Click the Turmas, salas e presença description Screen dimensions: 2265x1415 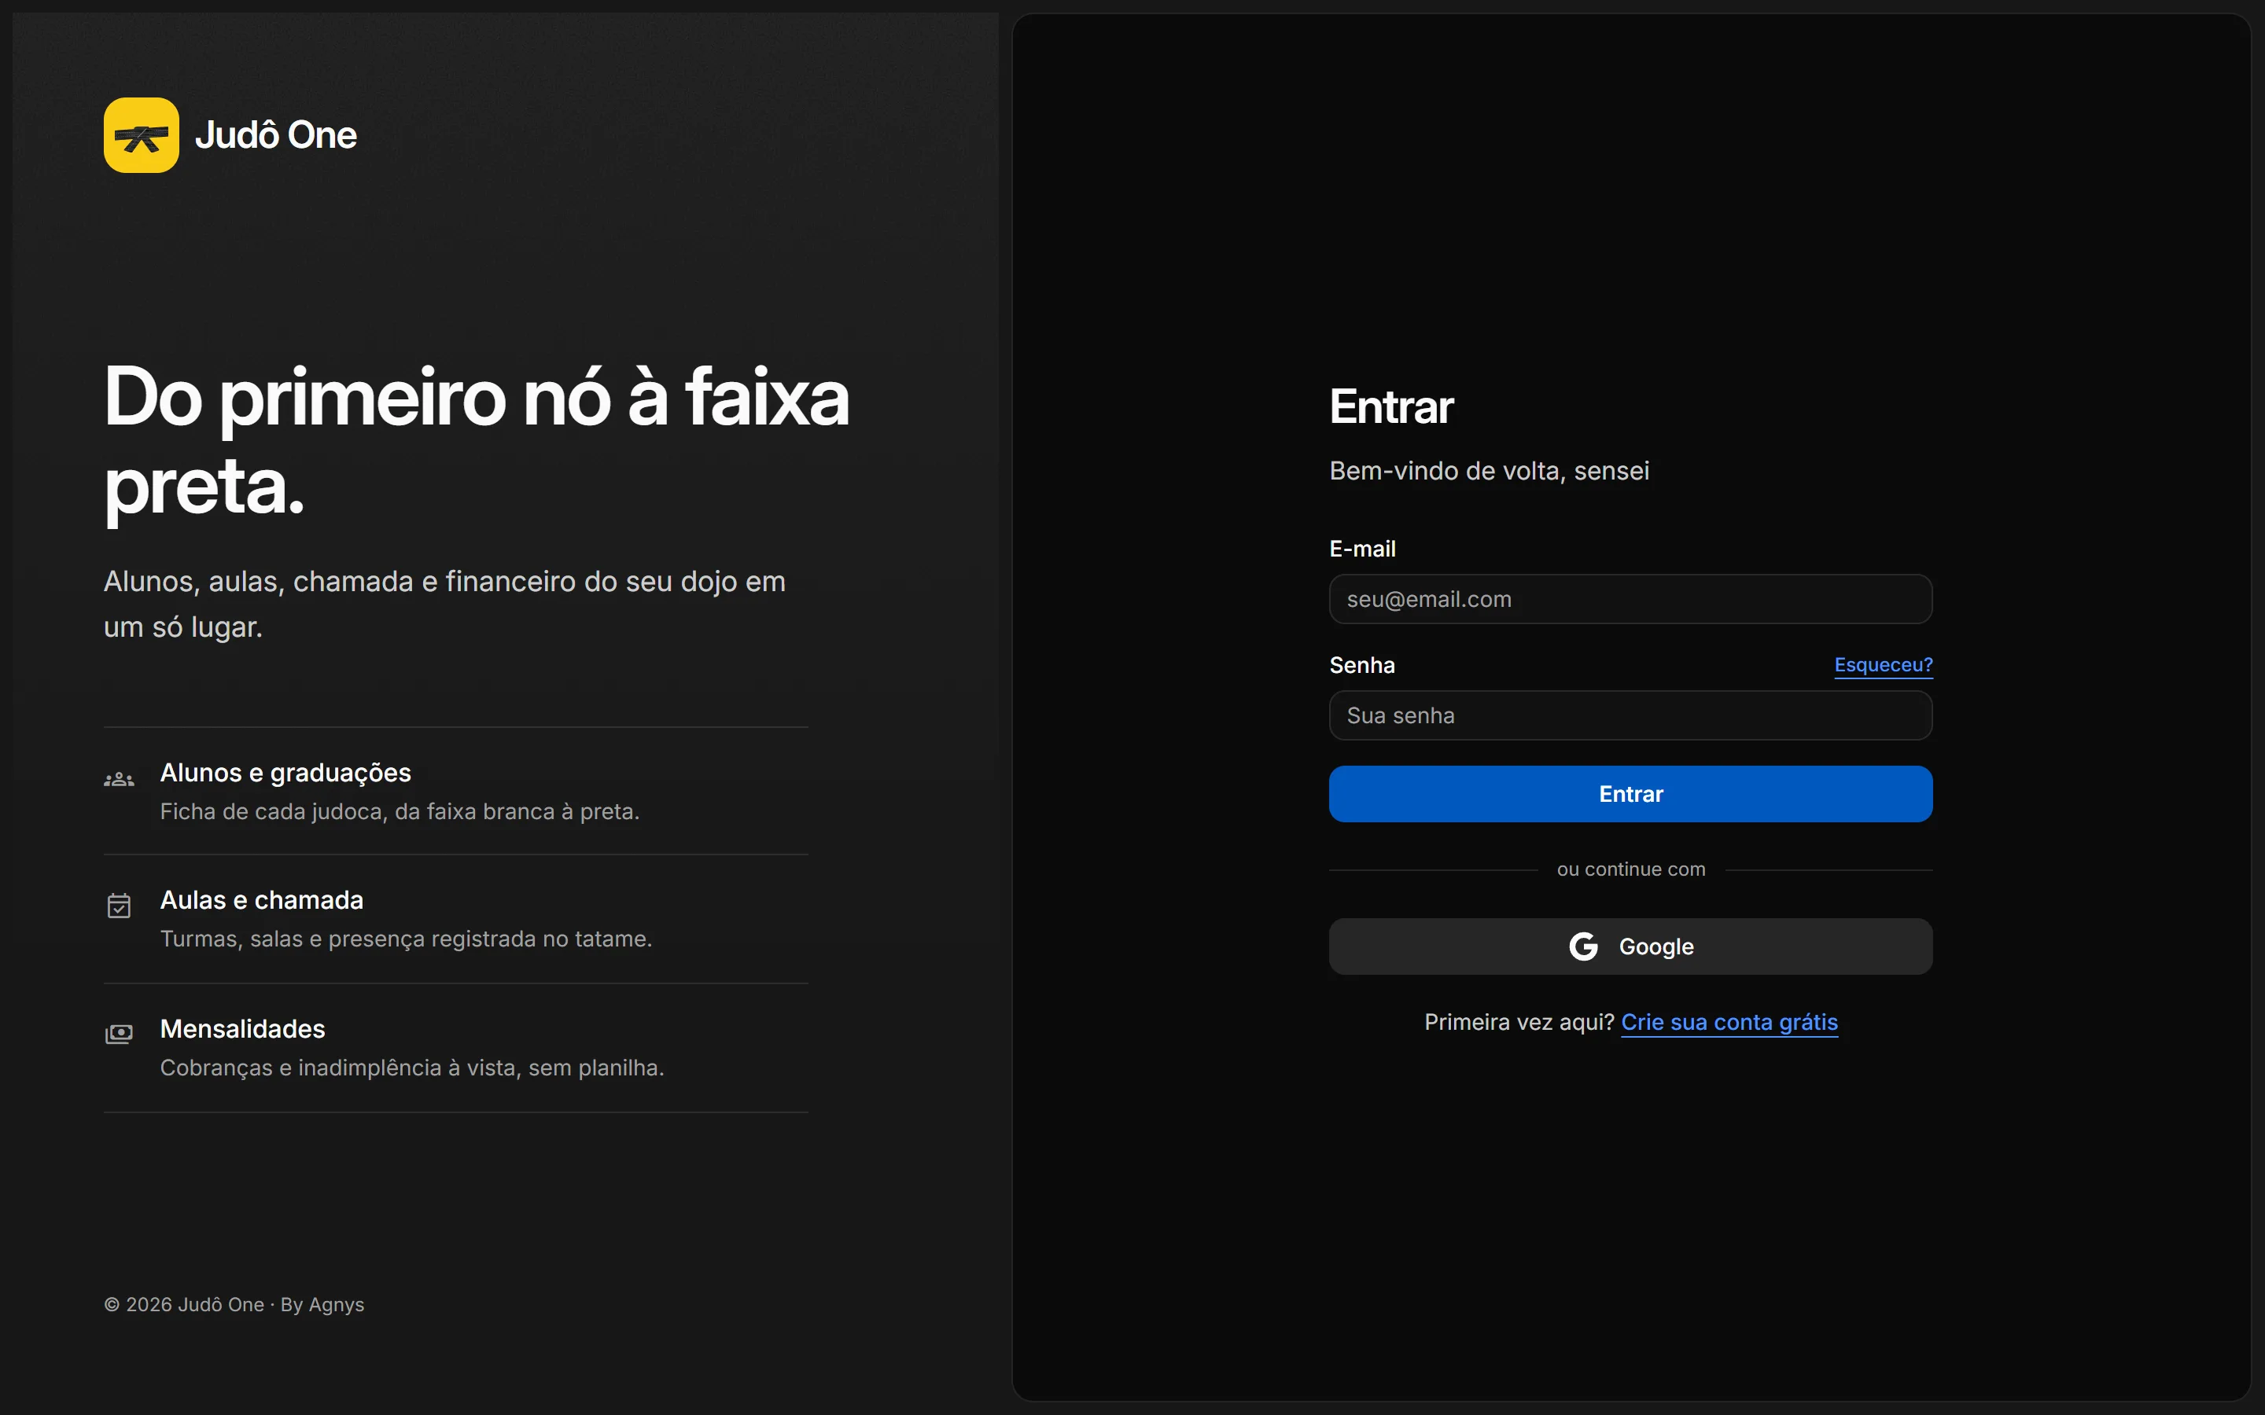point(406,939)
